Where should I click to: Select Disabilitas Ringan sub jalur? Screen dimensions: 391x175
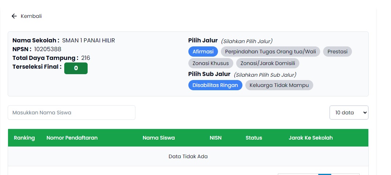point(215,85)
